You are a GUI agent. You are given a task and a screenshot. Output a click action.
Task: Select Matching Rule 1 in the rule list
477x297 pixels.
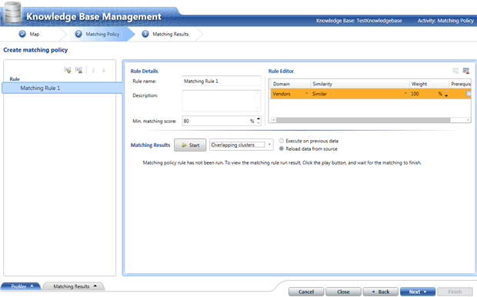62,88
